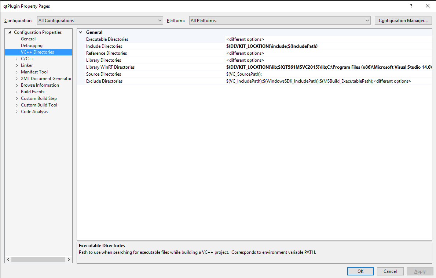The image size is (436, 278).
Task: Expand the Custom Build Step node
Action: pyautogui.click(x=17, y=98)
